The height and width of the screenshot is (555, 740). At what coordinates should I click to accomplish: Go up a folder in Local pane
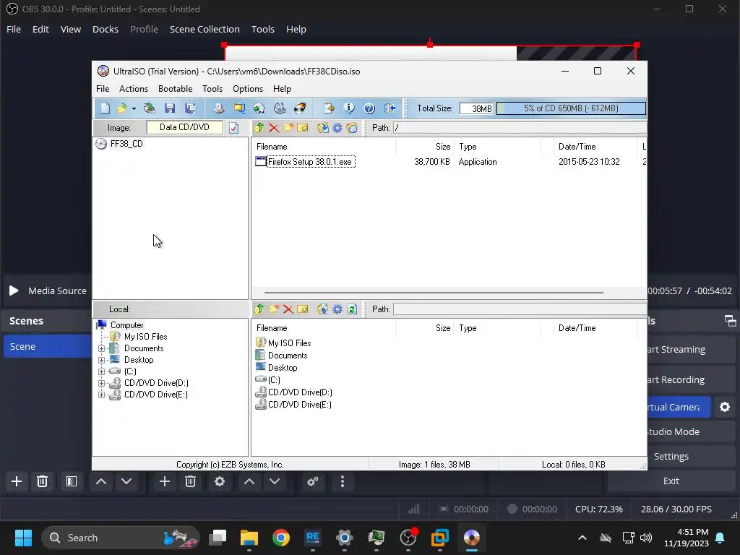259,309
